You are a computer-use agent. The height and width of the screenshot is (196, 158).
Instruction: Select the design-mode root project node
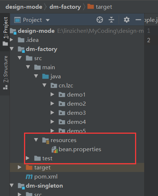[36, 31]
